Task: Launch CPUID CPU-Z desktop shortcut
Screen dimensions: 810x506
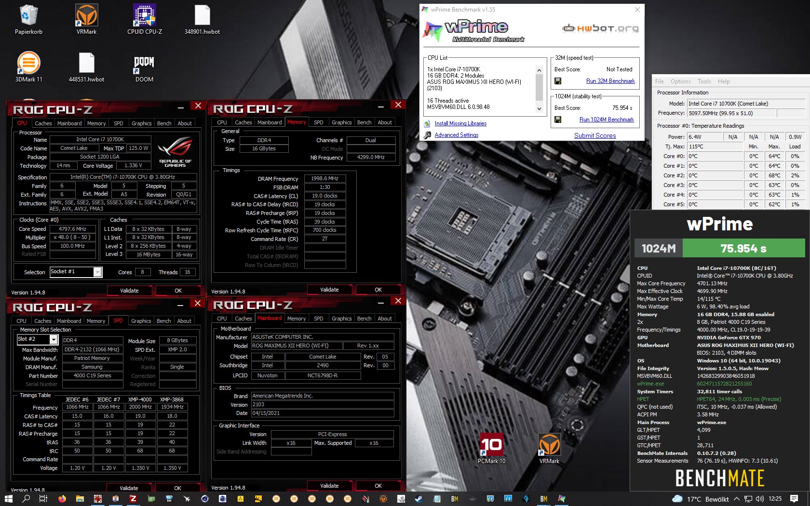Action: click(x=144, y=20)
